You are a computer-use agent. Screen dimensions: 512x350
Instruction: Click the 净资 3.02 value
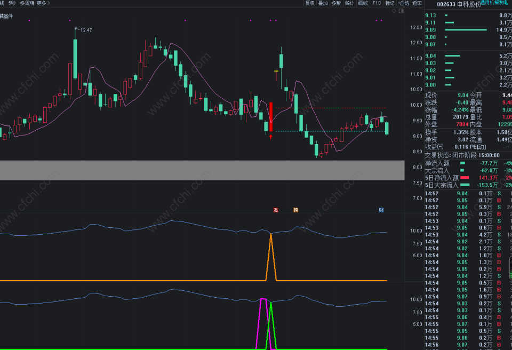(463, 140)
